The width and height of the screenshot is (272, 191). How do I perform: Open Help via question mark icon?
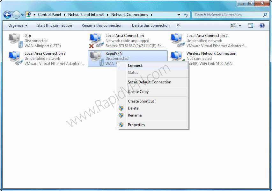262,25
